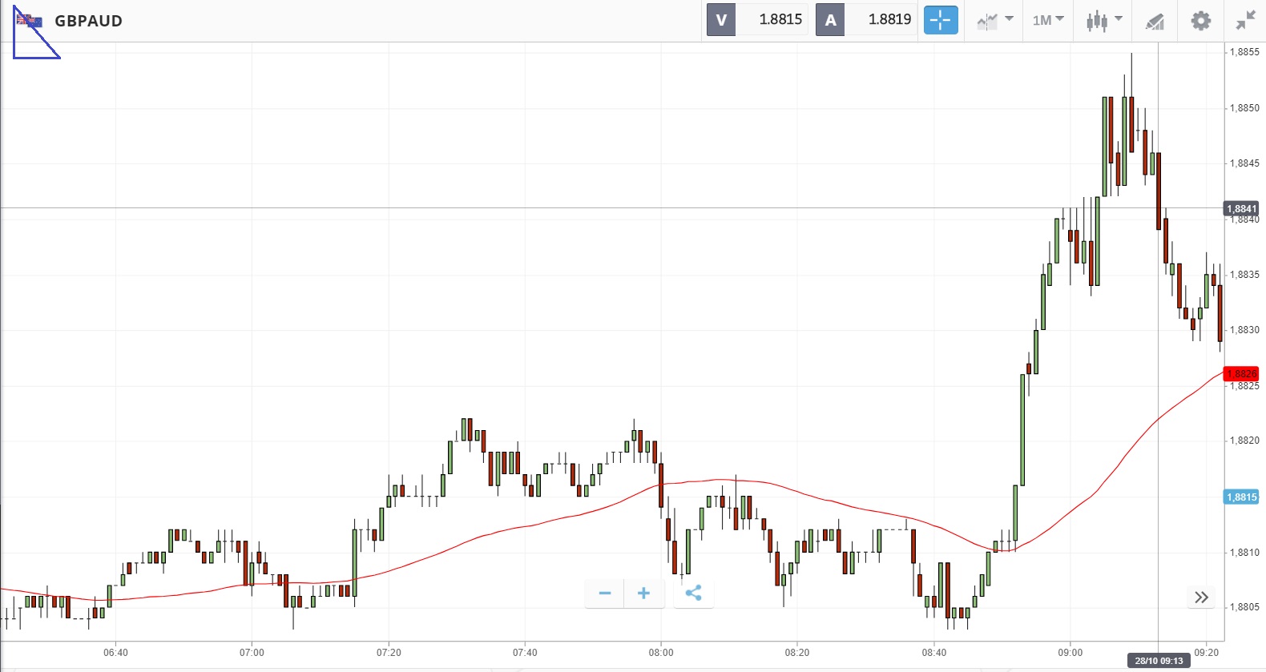Screen dimensions: 1266x672
Task: Click the V sell button
Action: tap(721, 20)
